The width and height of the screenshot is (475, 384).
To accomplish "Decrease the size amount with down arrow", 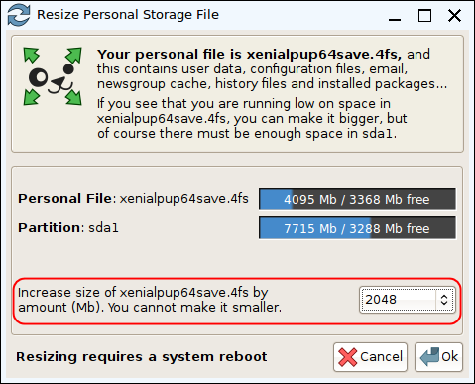I will pyautogui.click(x=444, y=303).
